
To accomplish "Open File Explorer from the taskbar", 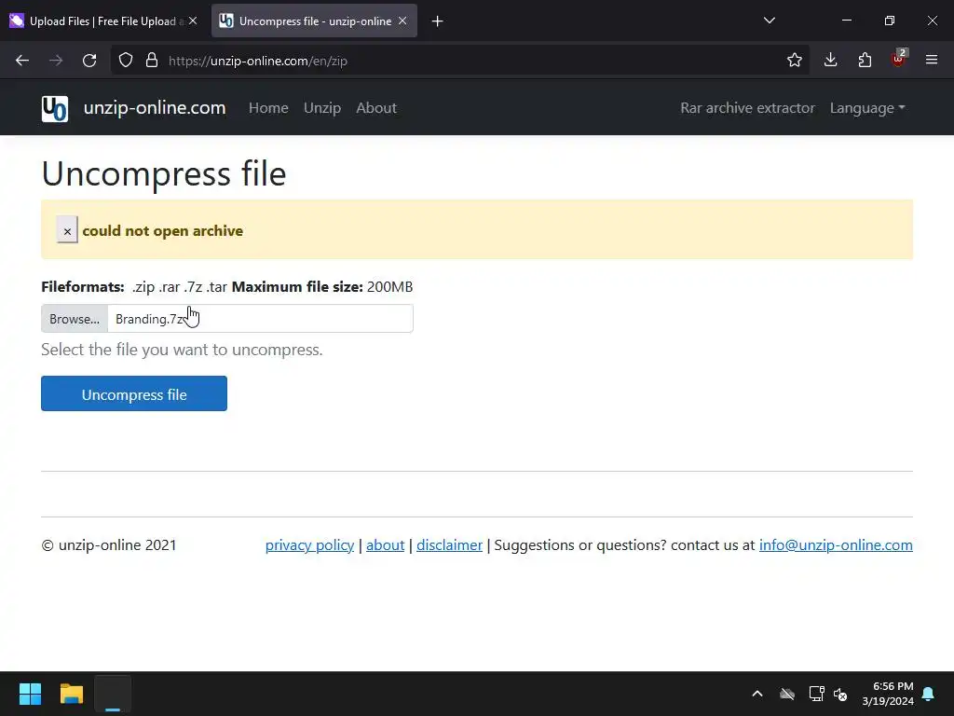I will pyautogui.click(x=71, y=693).
